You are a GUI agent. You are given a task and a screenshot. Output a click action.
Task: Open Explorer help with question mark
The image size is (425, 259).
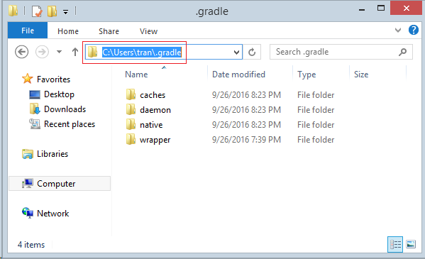(x=414, y=30)
